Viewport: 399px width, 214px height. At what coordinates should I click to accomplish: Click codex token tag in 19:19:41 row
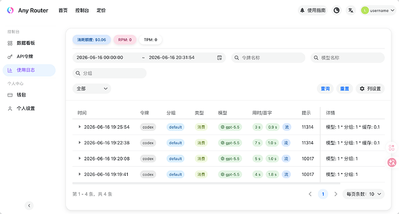(x=148, y=174)
